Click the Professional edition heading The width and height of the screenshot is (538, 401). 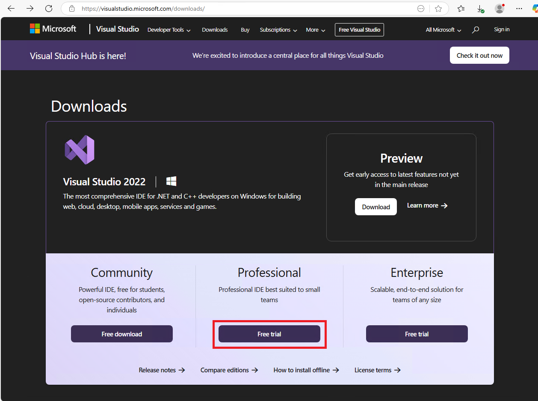pyautogui.click(x=269, y=273)
